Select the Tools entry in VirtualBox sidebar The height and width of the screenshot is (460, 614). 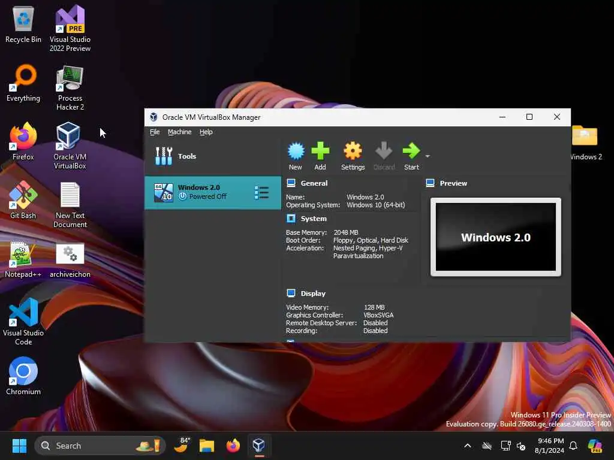tap(213, 156)
